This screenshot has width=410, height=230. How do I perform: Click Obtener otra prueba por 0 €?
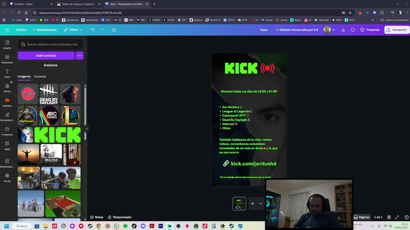pos(297,30)
